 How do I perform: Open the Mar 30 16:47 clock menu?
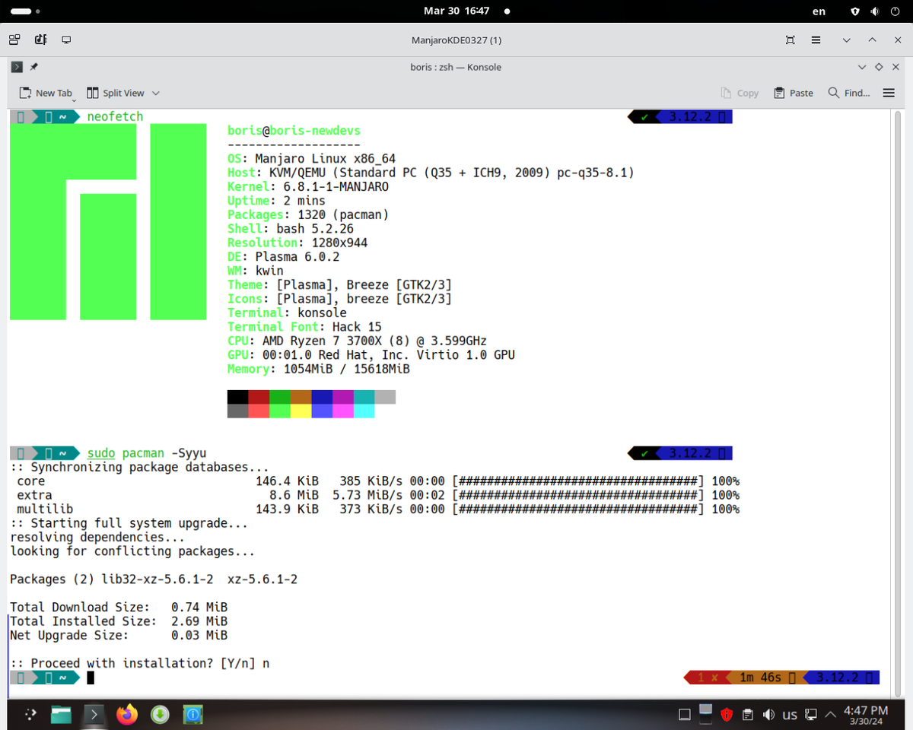click(x=456, y=11)
